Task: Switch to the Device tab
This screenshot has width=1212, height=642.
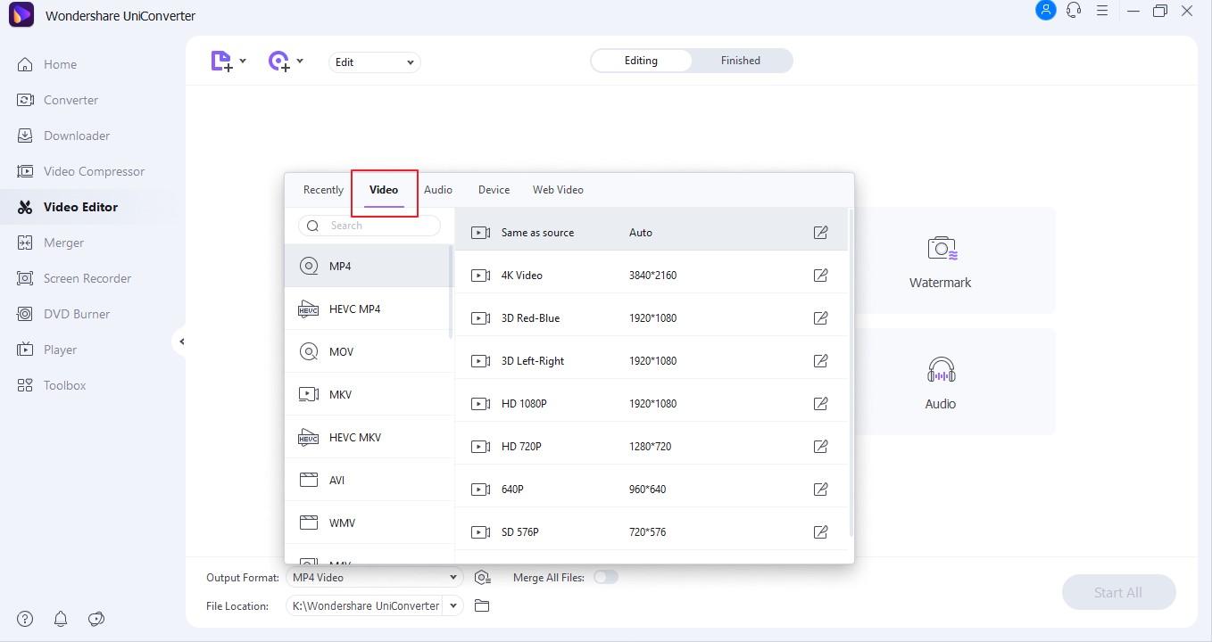Action: pyautogui.click(x=494, y=190)
